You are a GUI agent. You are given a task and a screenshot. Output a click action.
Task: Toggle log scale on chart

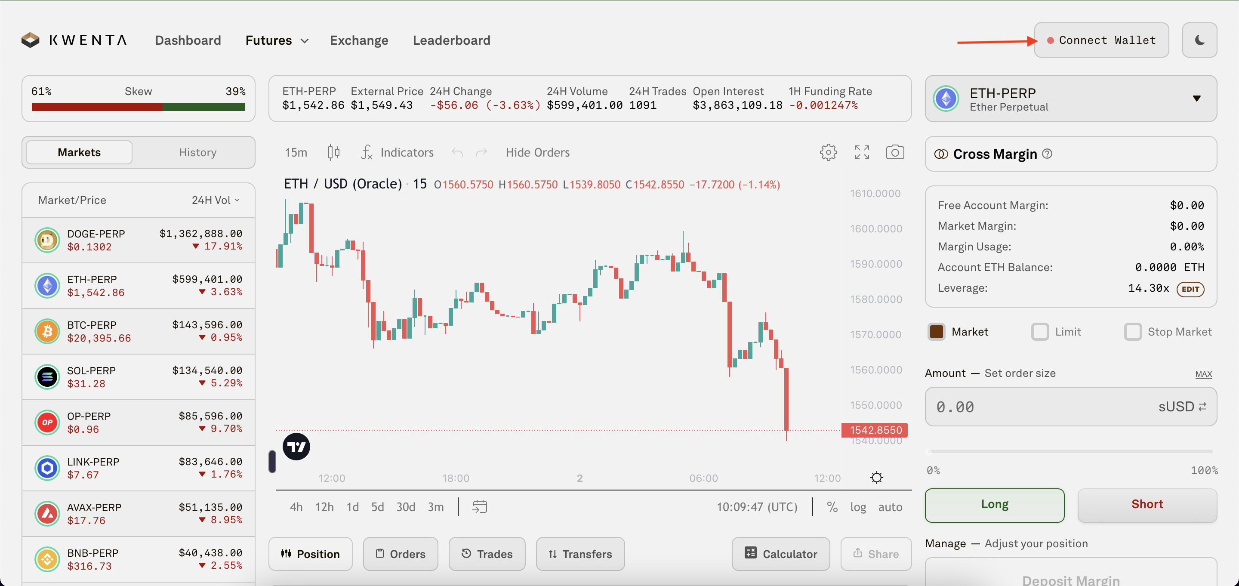[x=858, y=507]
